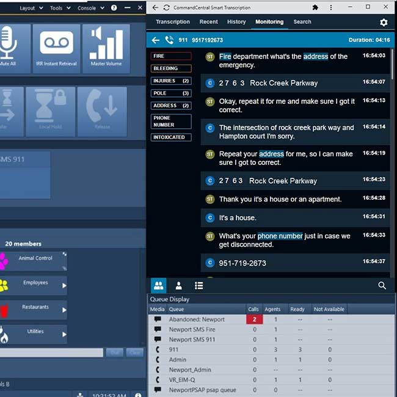397x397 pixels.
Task: Open the Tools dropdown menu
Action: pyautogui.click(x=60, y=8)
